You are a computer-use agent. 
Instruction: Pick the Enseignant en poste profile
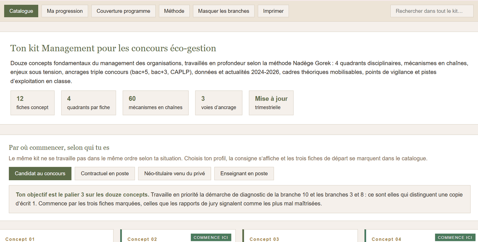(x=244, y=174)
